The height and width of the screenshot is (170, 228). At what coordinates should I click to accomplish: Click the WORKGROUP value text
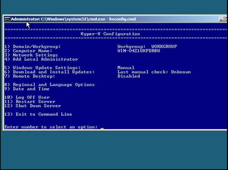[164, 47]
